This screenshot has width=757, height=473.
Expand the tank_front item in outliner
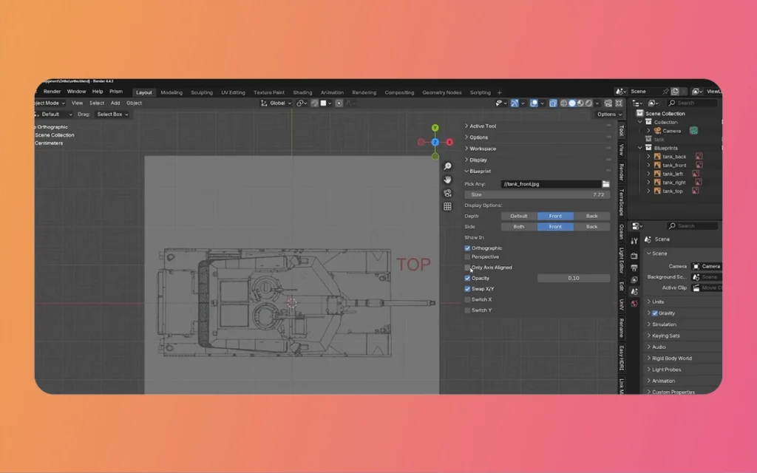648,165
